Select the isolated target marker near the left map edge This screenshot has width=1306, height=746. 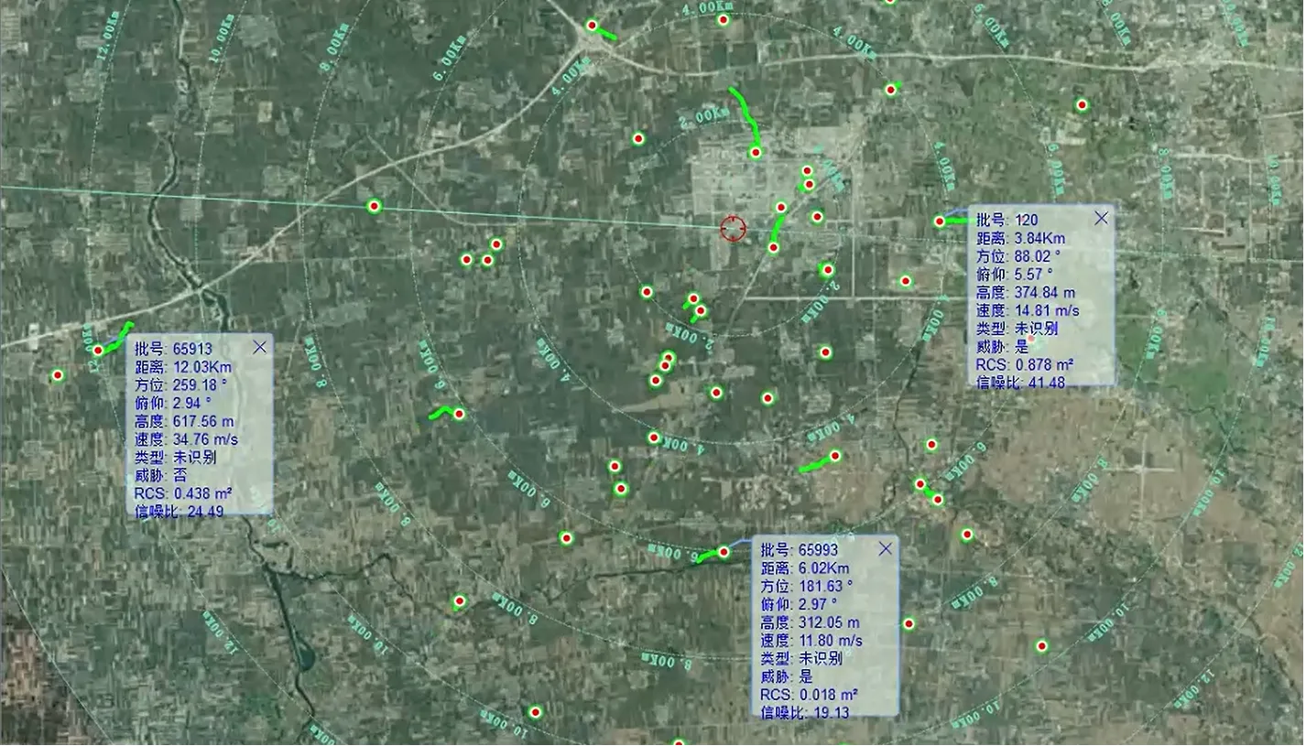(x=58, y=374)
